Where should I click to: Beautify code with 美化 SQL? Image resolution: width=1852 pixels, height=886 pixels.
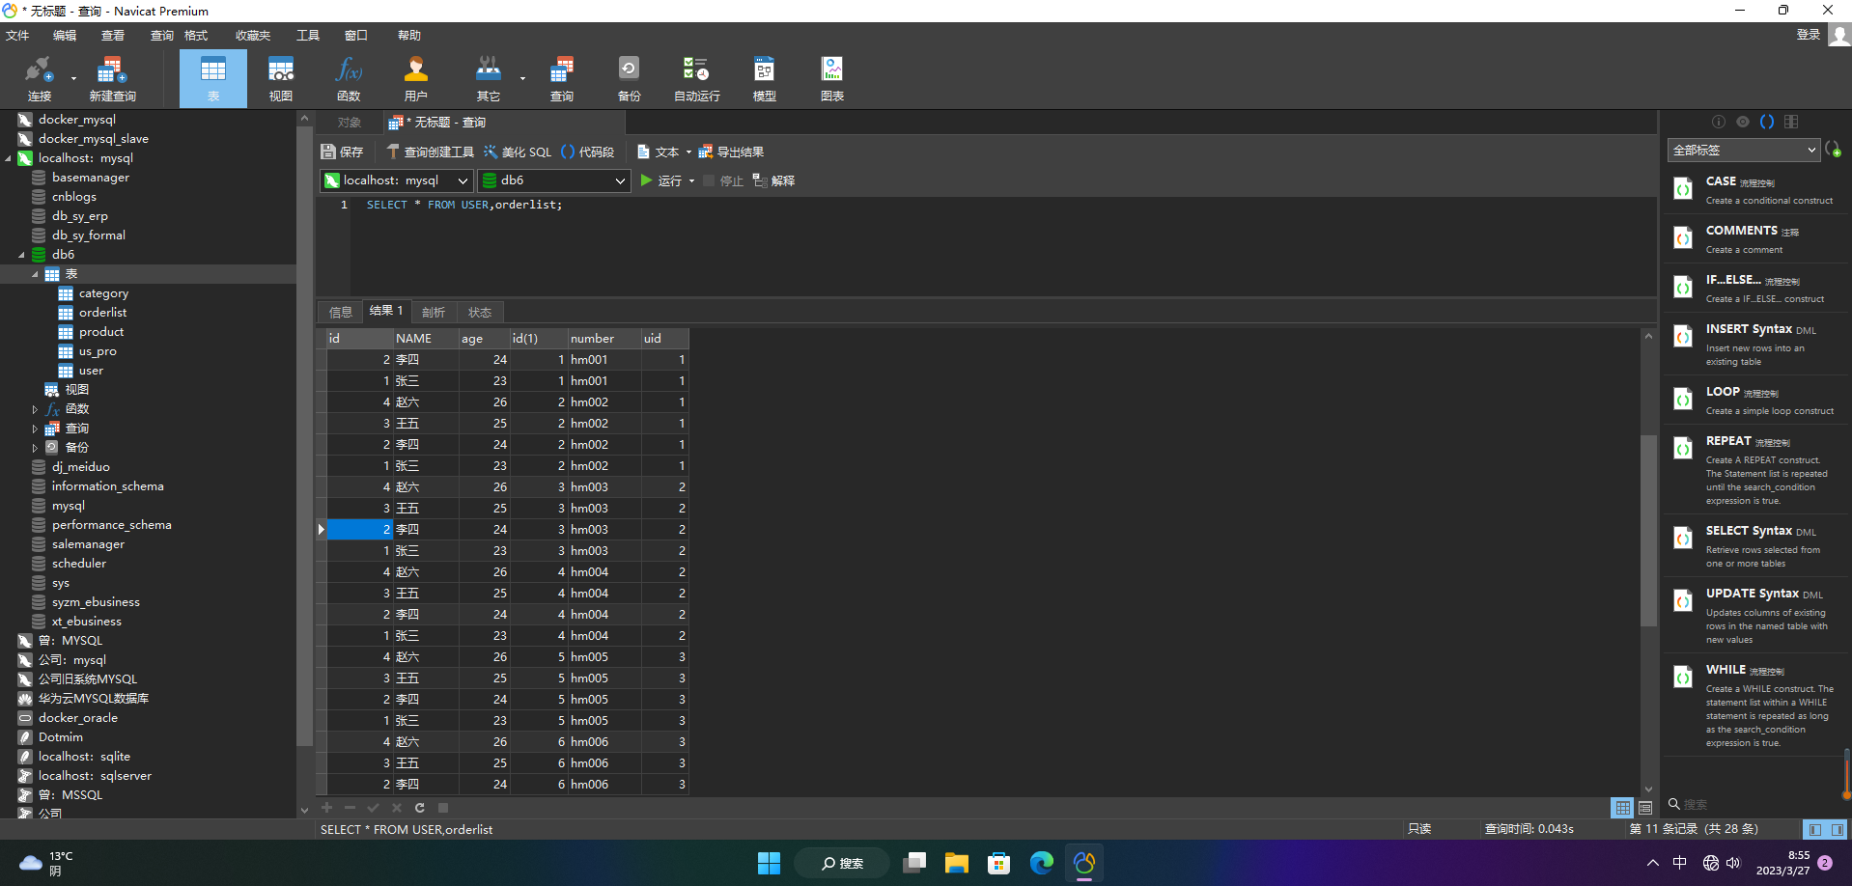(x=518, y=152)
